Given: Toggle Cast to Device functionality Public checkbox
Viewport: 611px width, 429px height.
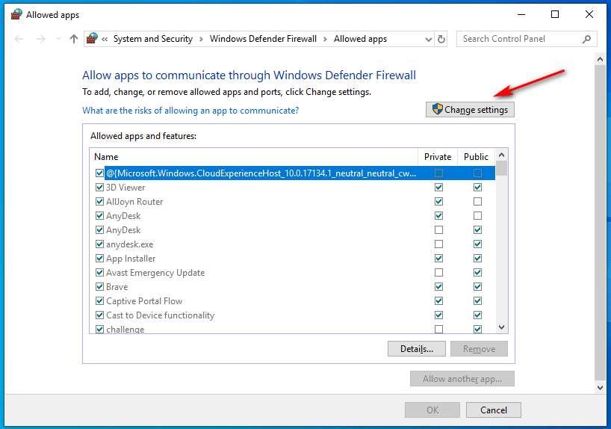Looking at the screenshot, I should (x=477, y=315).
